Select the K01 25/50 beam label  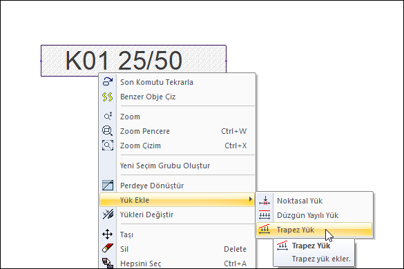[x=124, y=61]
